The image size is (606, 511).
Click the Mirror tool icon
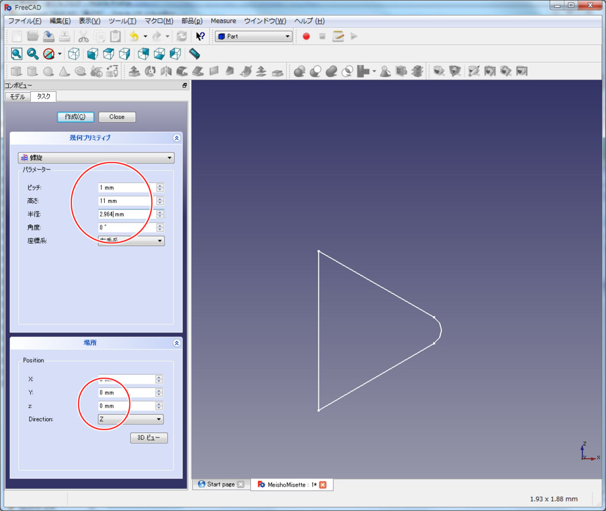[x=166, y=72]
